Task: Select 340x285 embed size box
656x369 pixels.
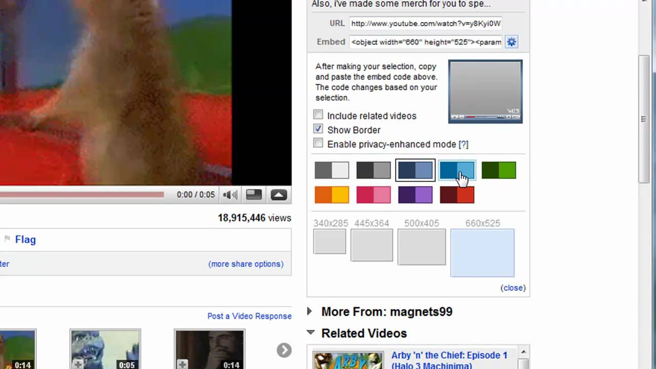Action: [x=330, y=241]
